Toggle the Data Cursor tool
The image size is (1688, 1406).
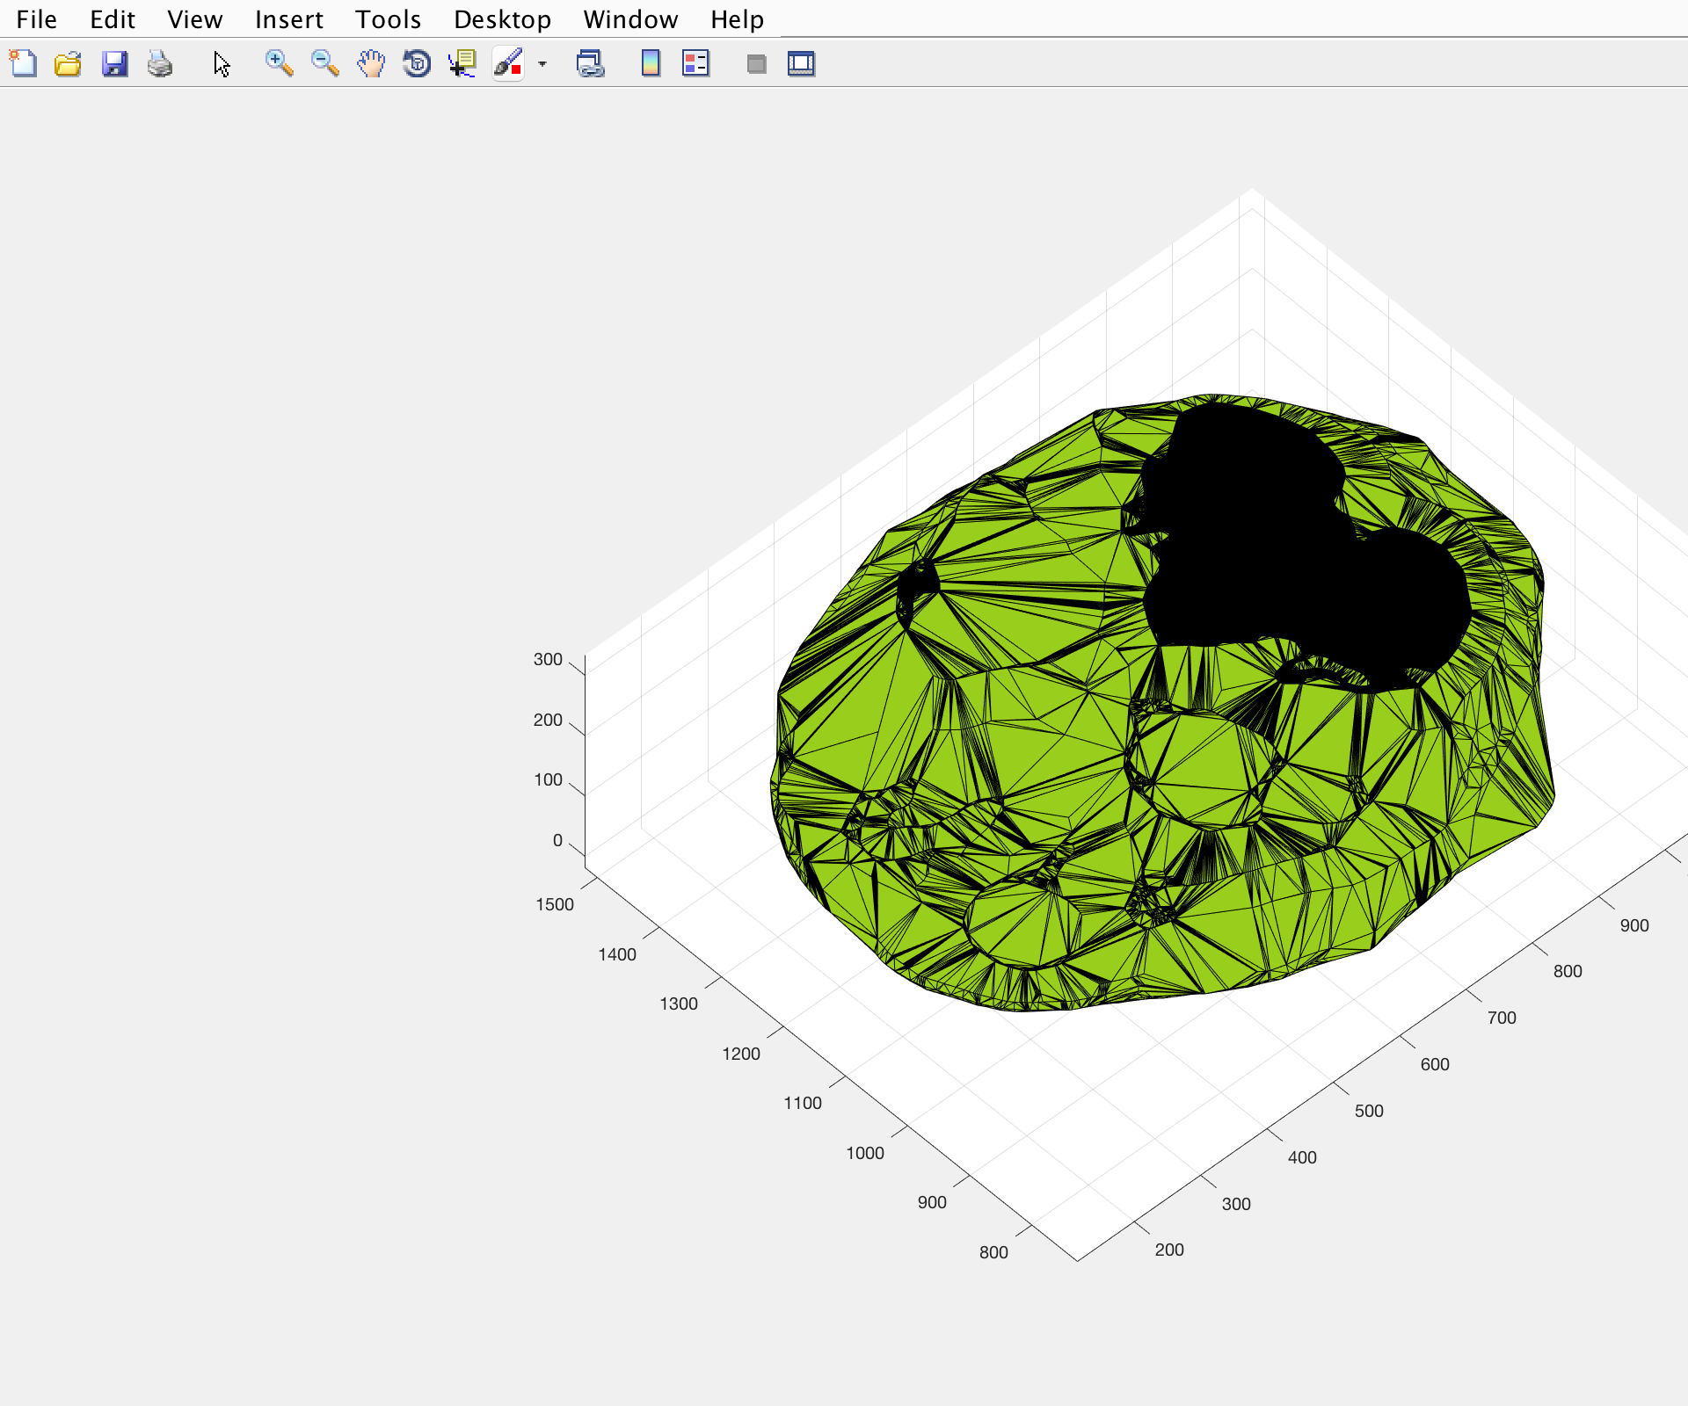(462, 63)
